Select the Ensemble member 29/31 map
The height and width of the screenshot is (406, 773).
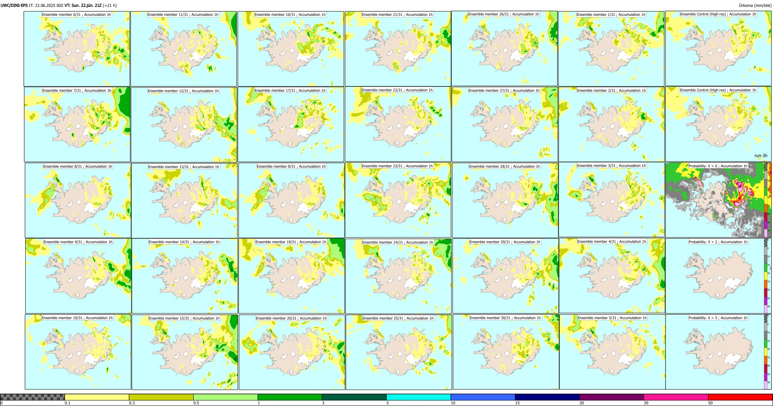(505, 276)
